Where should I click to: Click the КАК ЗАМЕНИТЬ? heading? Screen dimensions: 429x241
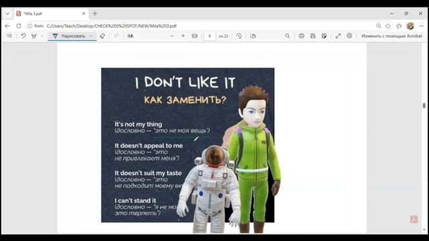185,100
